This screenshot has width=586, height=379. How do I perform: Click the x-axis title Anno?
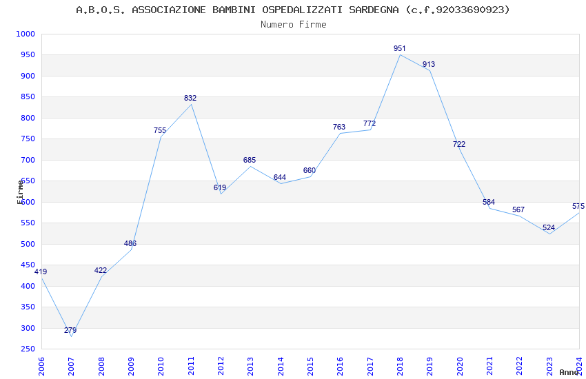(569, 372)
